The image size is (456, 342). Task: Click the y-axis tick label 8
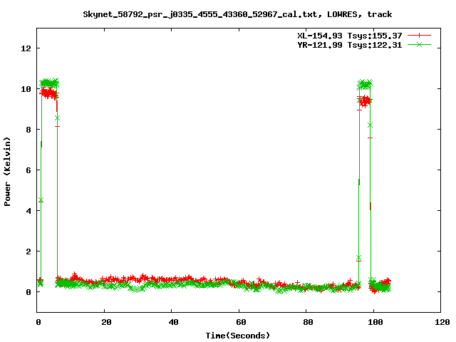pos(28,130)
